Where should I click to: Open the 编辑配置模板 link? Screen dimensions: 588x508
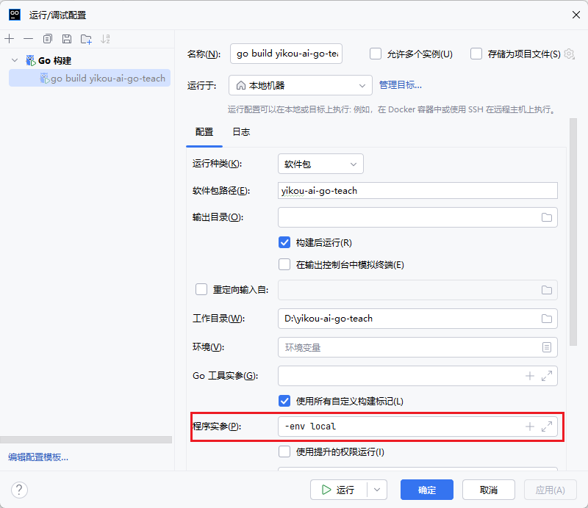pyautogui.click(x=38, y=457)
